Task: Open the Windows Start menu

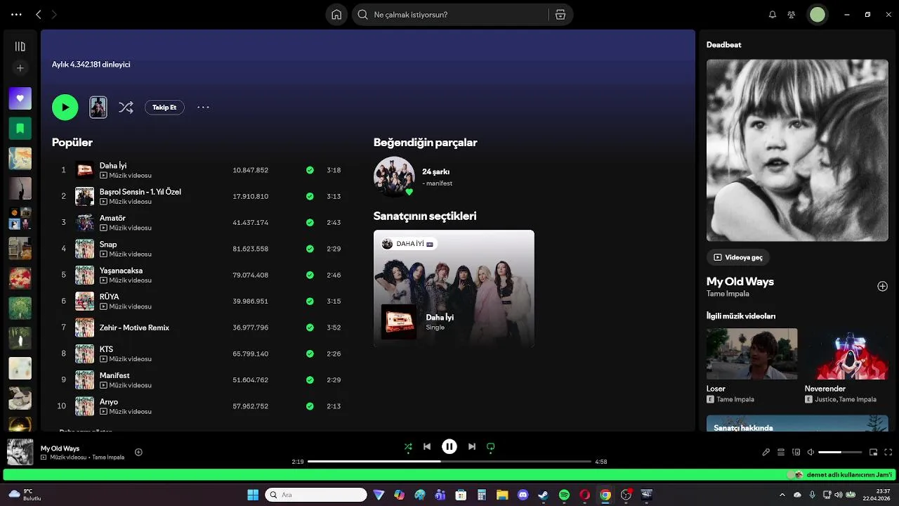Action: pos(252,495)
